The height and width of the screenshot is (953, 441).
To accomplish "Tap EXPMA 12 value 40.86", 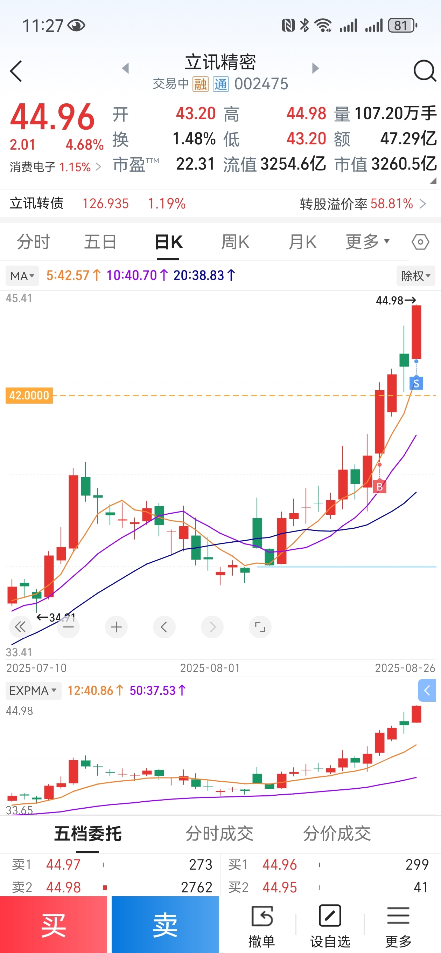I will tap(96, 690).
